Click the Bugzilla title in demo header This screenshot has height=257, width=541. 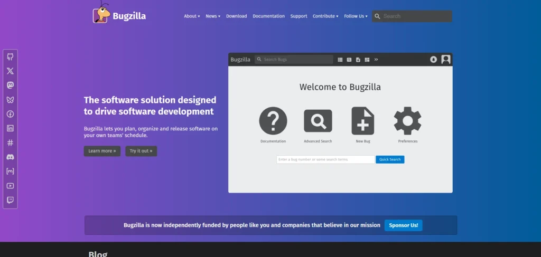pyautogui.click(x=240, y=60)
